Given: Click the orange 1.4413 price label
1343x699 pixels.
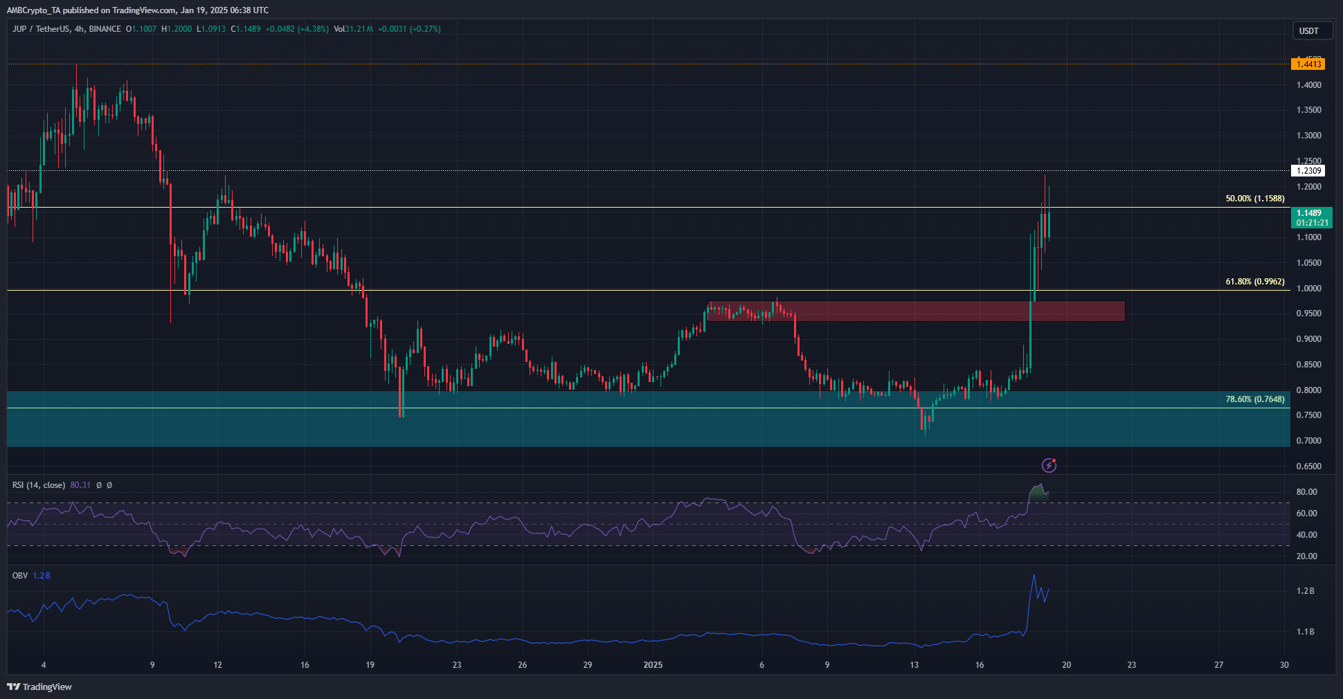Looking at the screenshot, I should (1308, 64).
